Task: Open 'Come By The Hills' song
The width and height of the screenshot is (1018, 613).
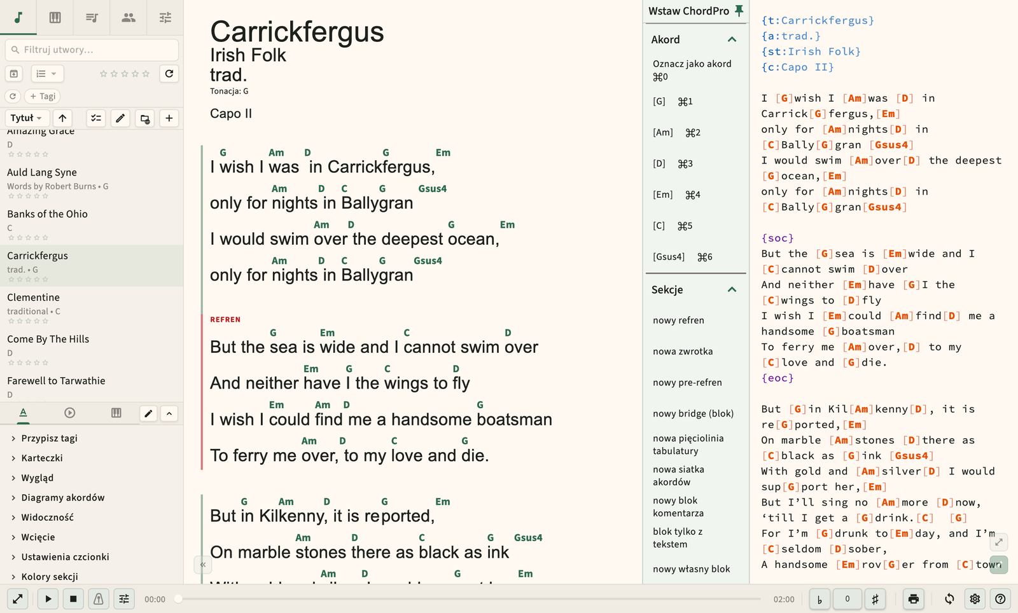Action: [x=92, y=349]
